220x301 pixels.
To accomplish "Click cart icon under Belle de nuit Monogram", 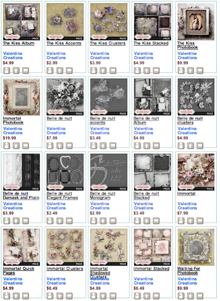I will click(x=113, y=221).
